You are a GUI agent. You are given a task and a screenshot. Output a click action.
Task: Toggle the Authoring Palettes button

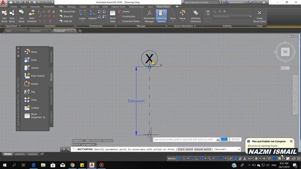pyautogui.click(x=161, y=16)
